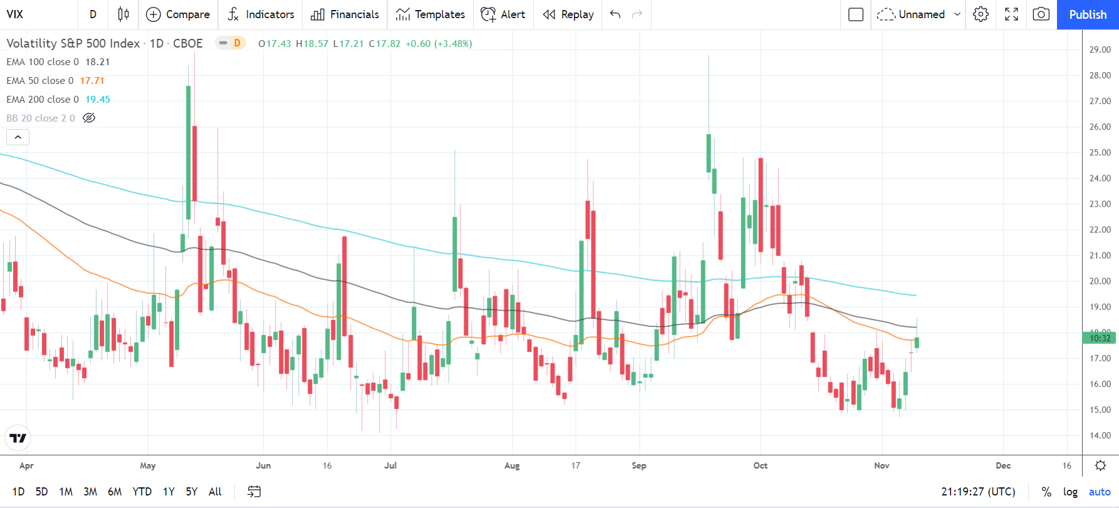Click the 21:19:27 (UTC) timezone clock
Viewport: 1119px width, 508px height.
(978, 492)
